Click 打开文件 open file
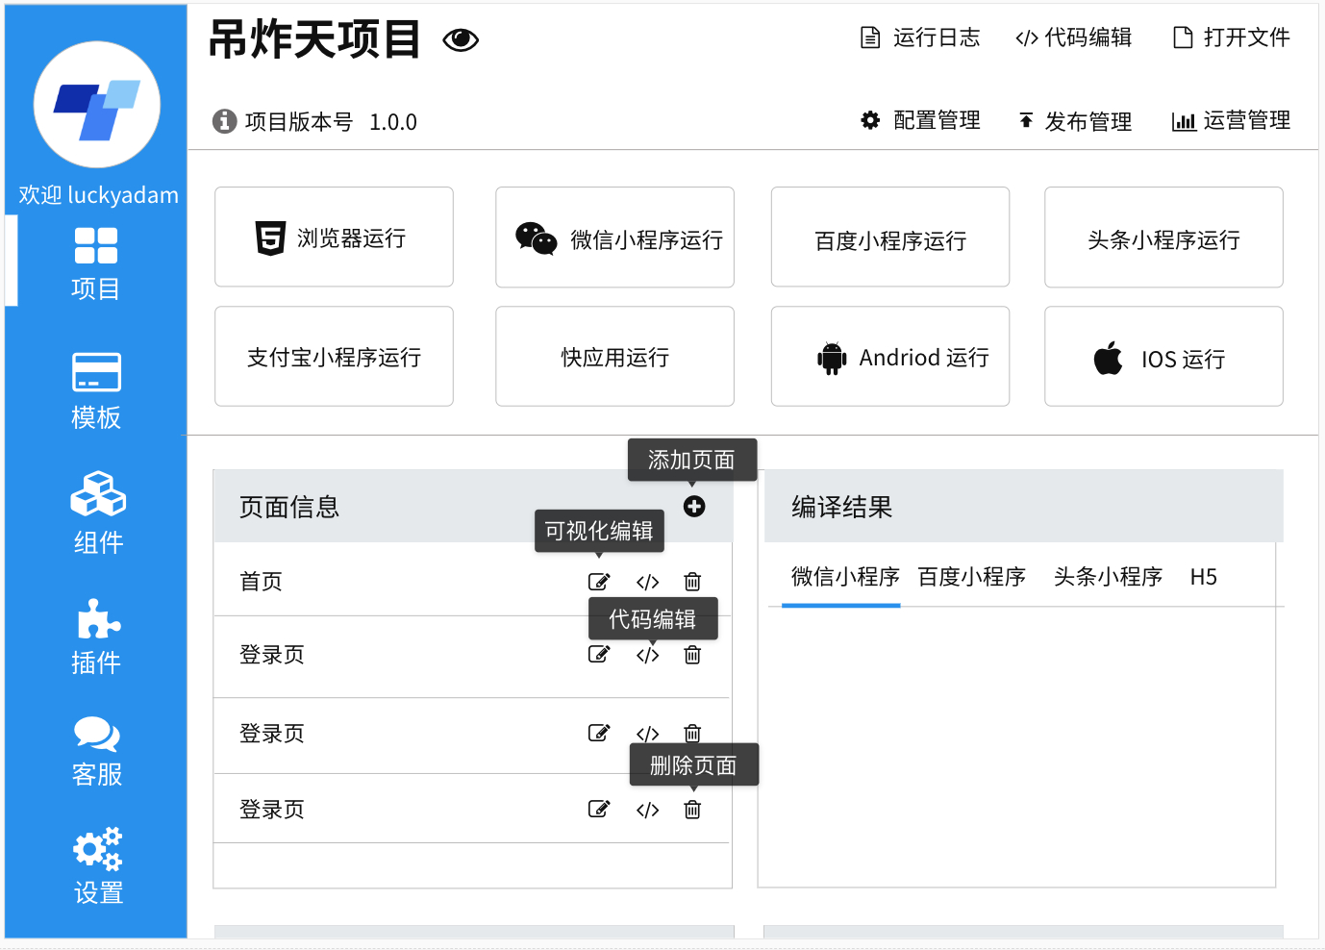The image size is (1325, 950). point(1231,37)
